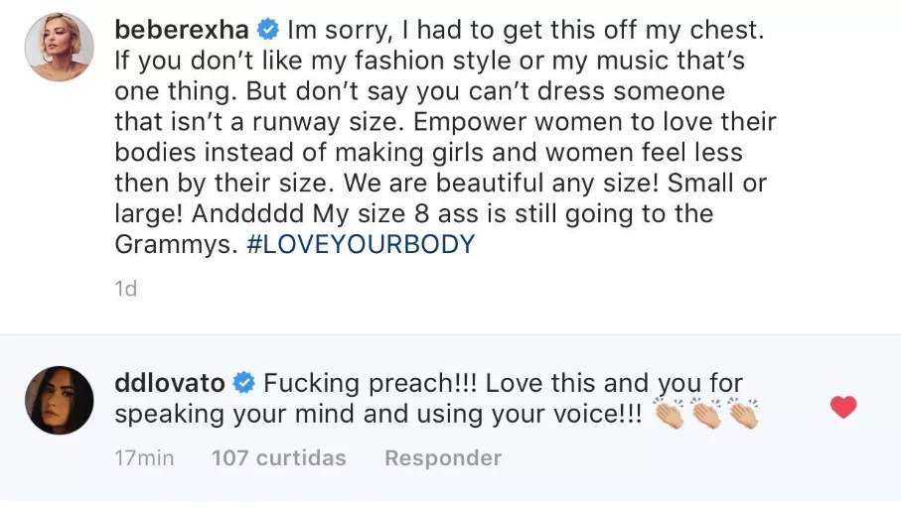Click the ddlovato username
This screenshot has height=508, width=901.
pos(169,383)
